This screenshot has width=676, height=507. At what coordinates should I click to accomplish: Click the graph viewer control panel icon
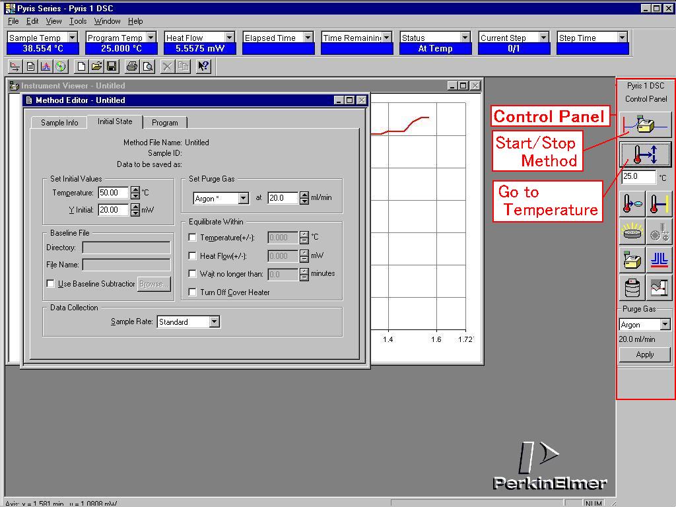click(x=659, y=288)
